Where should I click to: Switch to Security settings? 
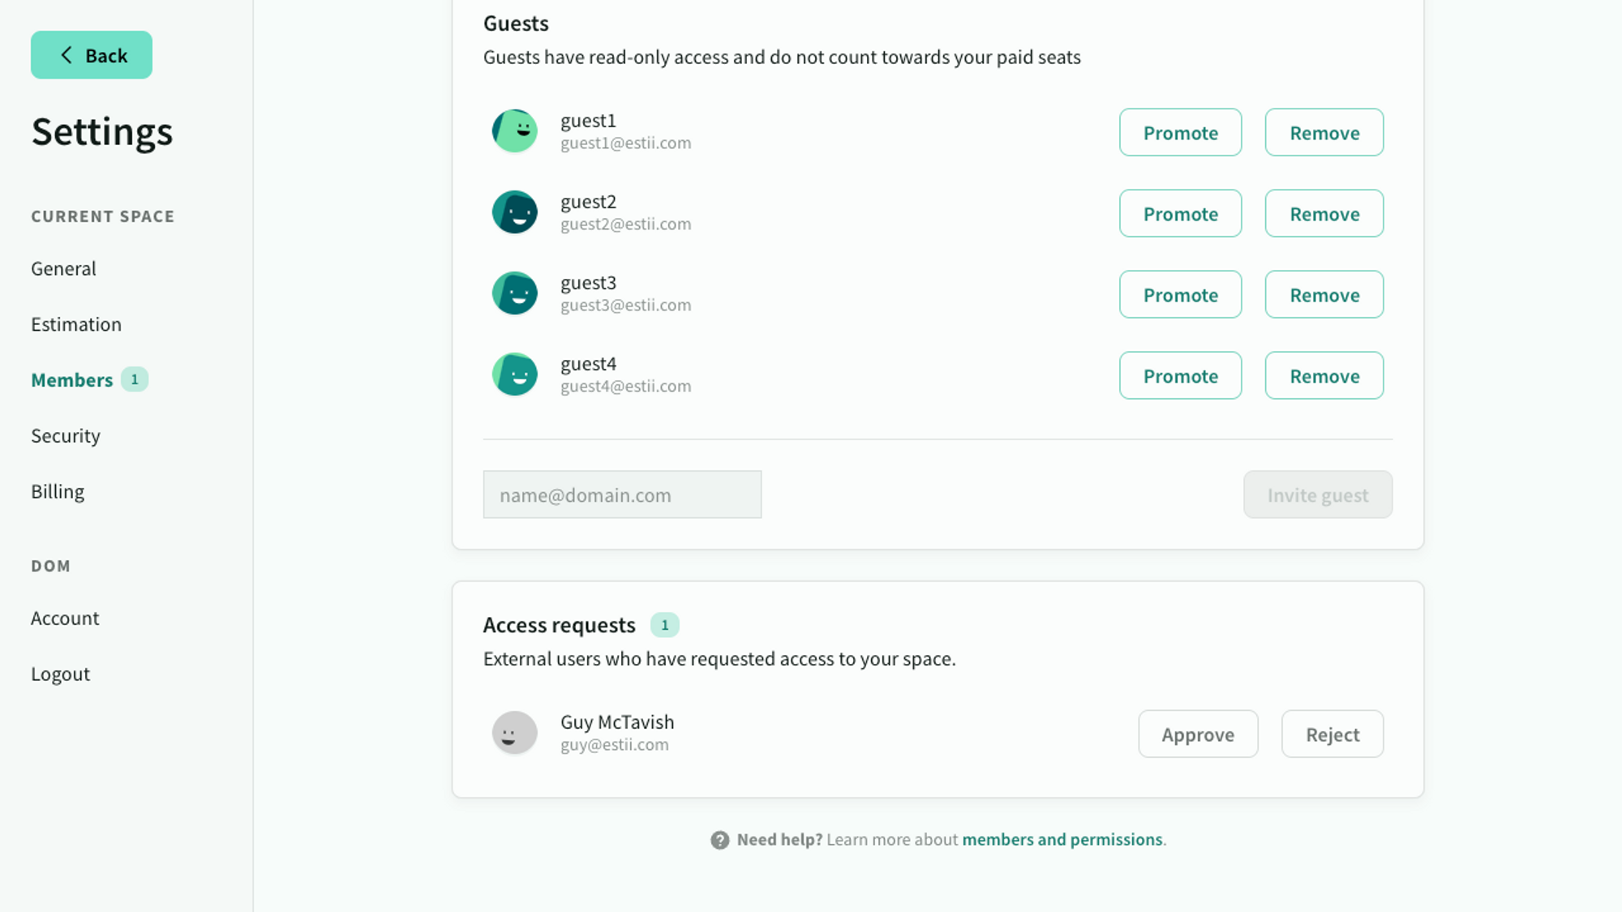66,436
